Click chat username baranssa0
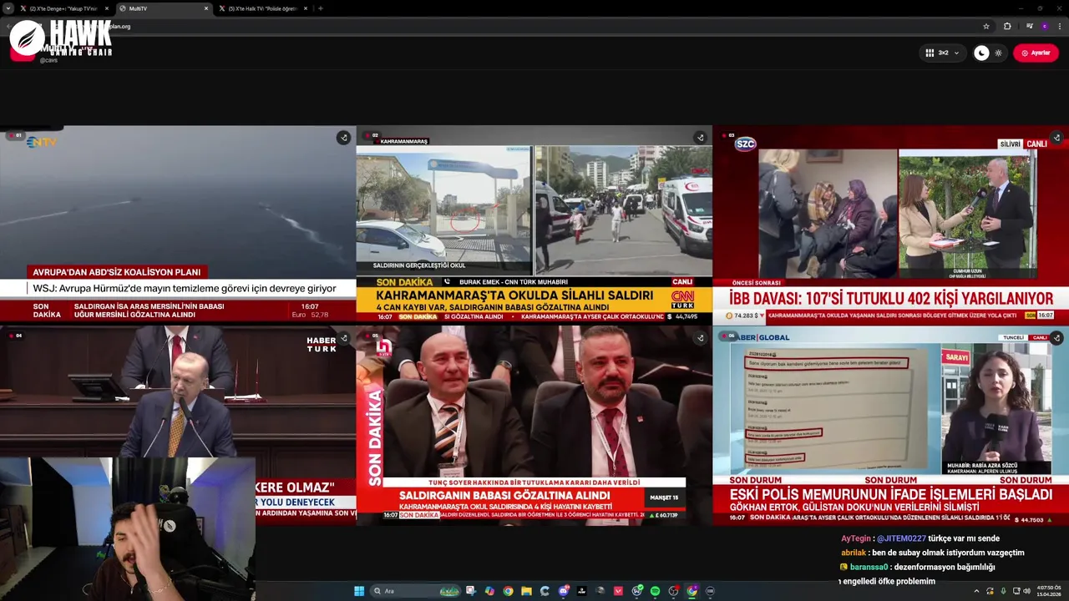Viewport: 1069px width, 601px height. click(x=869, y=567)
